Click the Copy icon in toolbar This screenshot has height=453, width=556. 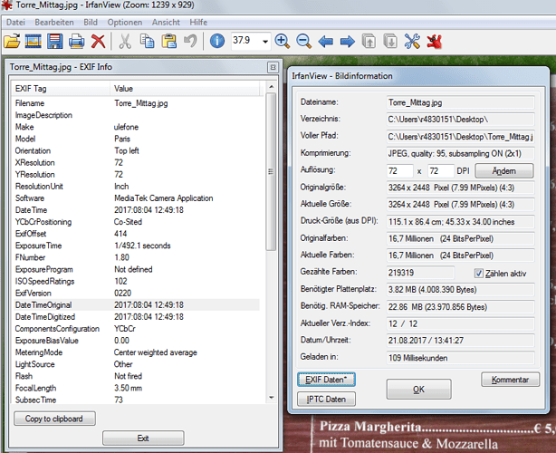click(147, 42)
